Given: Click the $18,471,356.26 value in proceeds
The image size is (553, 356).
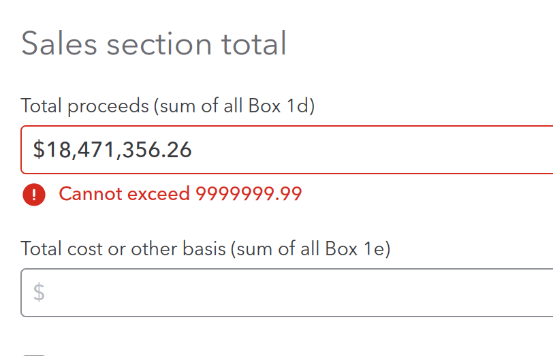Looking at the screenshot, I should [x=112, y=150].
